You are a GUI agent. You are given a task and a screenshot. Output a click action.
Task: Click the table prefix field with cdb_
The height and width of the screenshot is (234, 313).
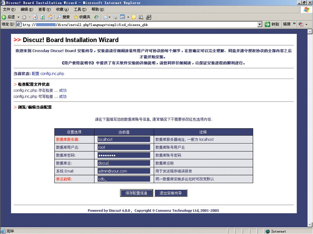pos(124,179)
